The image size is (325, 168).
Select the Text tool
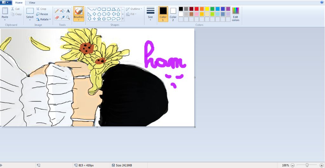[x=68, y=11]
